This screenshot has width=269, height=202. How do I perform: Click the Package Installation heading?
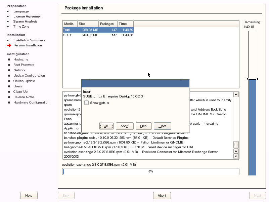click(84, 8)
